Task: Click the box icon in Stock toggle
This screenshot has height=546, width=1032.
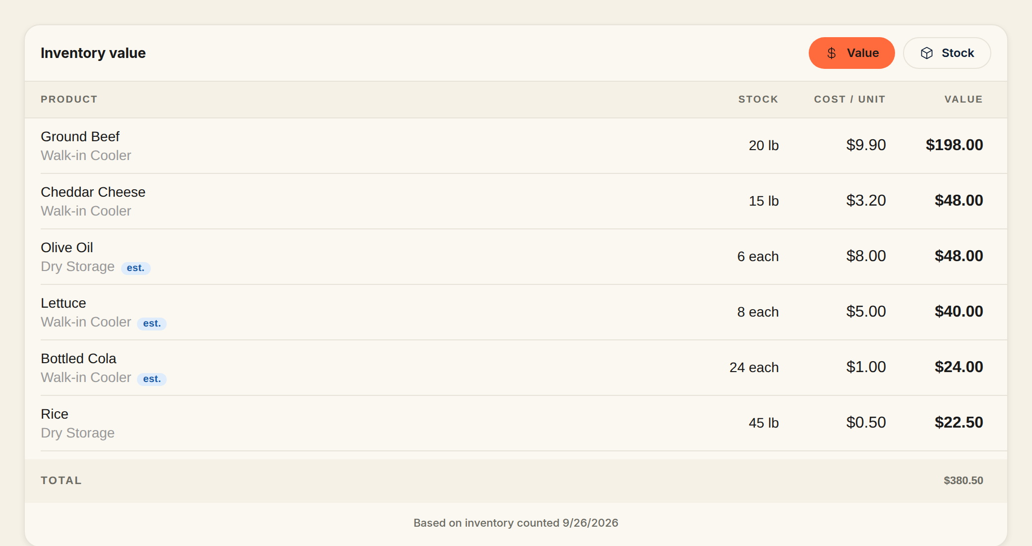Action: (x=926, y=53)
